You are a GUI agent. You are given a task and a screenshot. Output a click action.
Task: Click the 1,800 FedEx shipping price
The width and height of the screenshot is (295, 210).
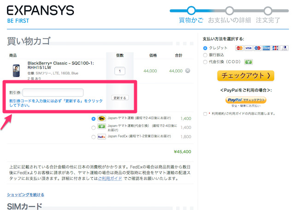(186, 137)
